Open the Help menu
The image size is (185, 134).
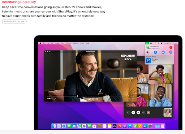click(x=88, y=43)
